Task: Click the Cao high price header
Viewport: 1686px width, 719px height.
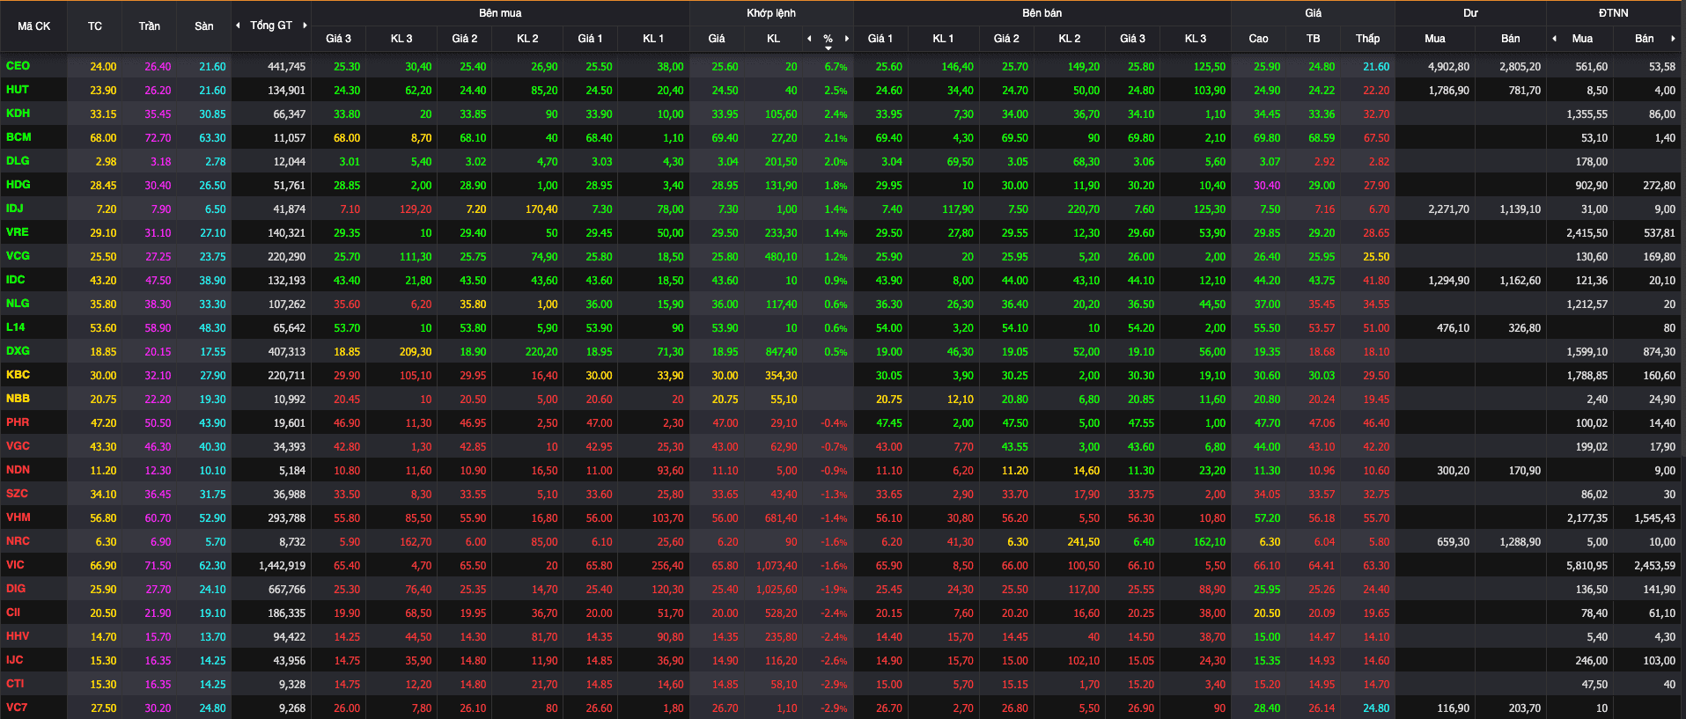Action: point(1258,39)
